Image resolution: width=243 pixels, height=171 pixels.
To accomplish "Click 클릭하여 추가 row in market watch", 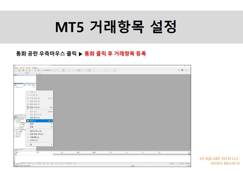I will pos(25,87).
